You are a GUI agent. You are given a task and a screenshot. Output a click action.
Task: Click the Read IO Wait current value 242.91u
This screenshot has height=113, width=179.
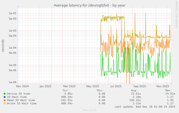pyautogui.click(x=67, y=100)
